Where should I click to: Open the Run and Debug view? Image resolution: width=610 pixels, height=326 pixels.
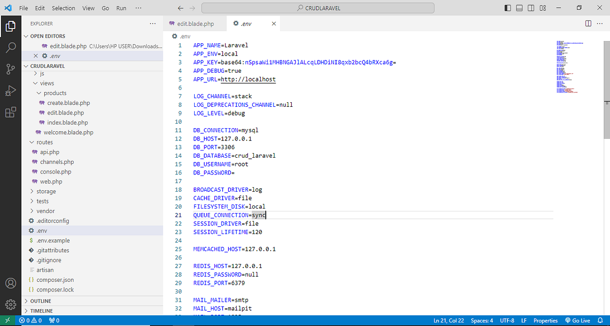(x=11, y=91)
